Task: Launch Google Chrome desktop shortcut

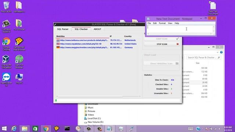Action: pos(6,44)
